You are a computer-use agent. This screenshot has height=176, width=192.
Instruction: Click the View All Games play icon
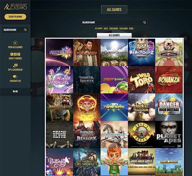[x=15, y=43]
